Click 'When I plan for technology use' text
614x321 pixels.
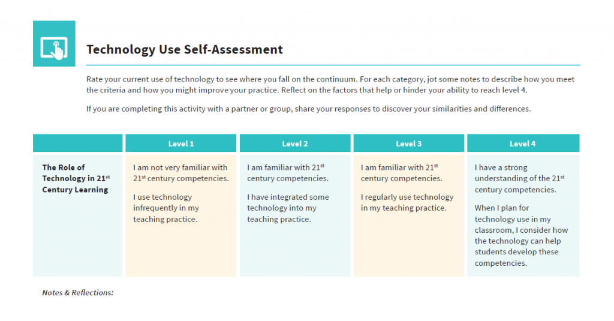coord(520,236)
